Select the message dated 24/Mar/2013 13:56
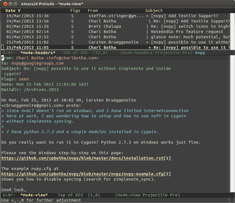This screenshot has height=203, width=235. (28, 21)
